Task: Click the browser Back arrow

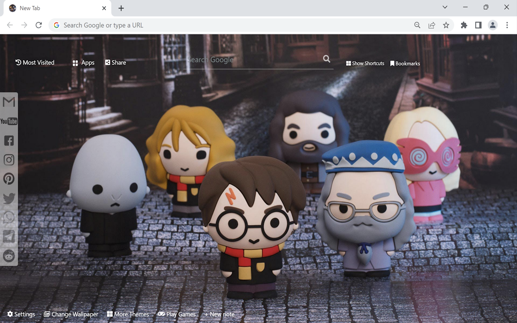Action: (x=10, y=25)
